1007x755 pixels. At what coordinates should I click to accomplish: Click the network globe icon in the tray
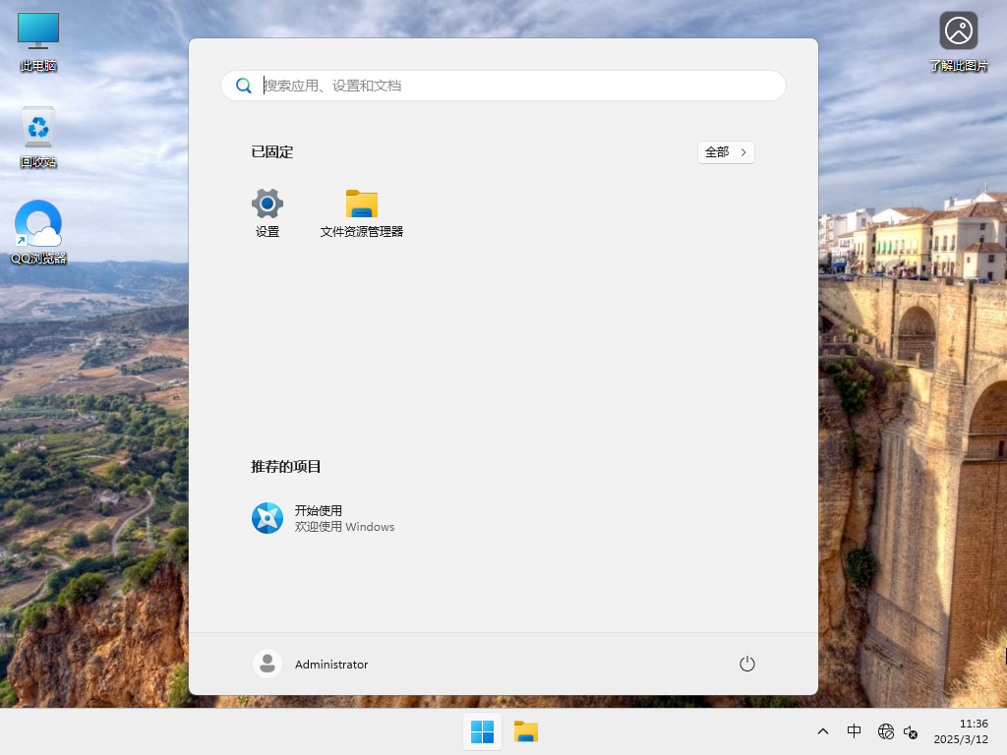(x=885, y=731)
